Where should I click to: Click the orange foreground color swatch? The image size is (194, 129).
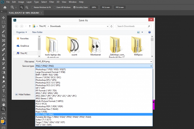click(x=3, y=121)
